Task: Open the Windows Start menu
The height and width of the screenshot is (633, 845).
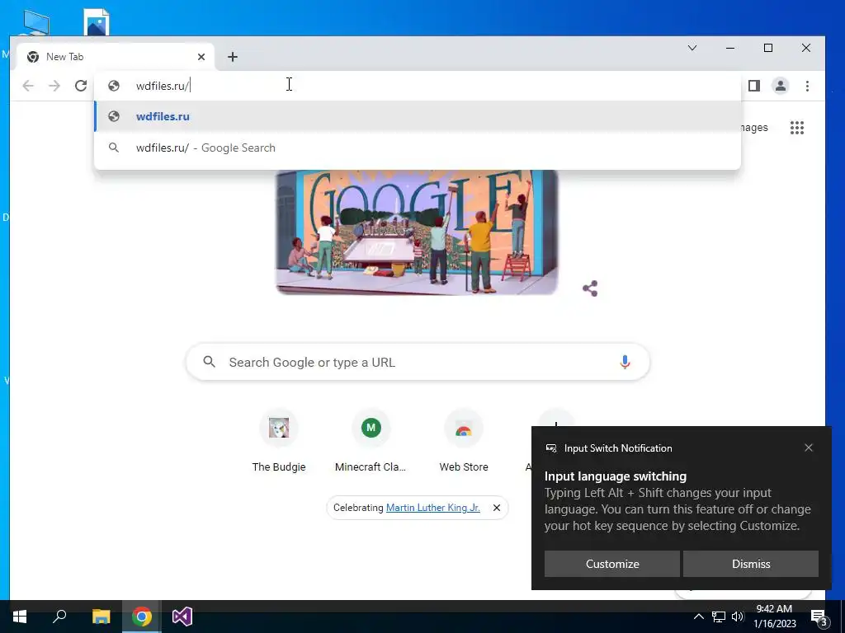Action: pyautogui.click(x=20, y=617)
